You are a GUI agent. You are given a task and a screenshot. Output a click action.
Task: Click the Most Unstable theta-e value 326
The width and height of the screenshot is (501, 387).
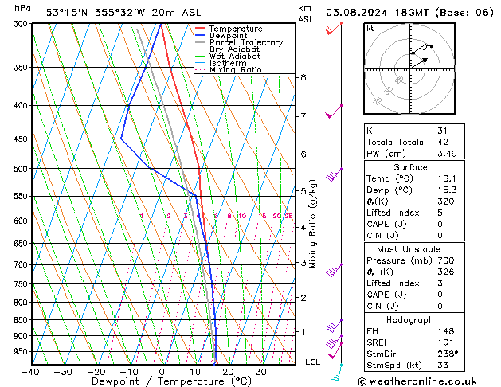point(446,272)
